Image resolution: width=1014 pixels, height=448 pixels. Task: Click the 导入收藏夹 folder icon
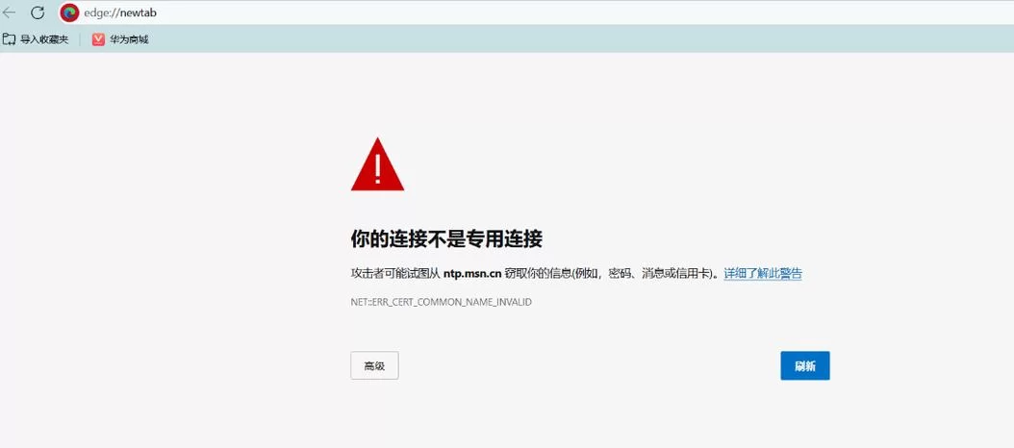coord(9,39)
